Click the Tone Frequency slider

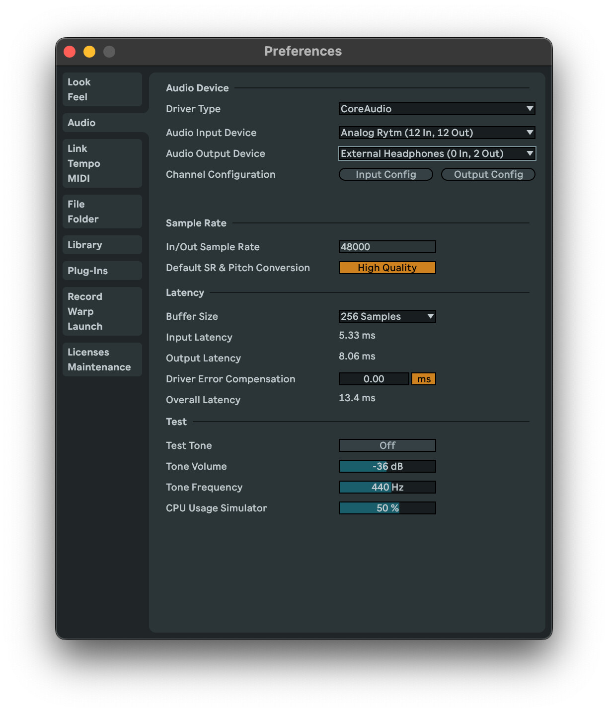386,487
